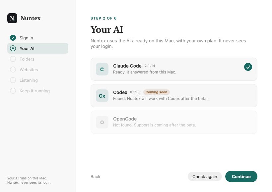
Task: Click the completed checkmark beside Sign in
Action: [x=13, y=38]
